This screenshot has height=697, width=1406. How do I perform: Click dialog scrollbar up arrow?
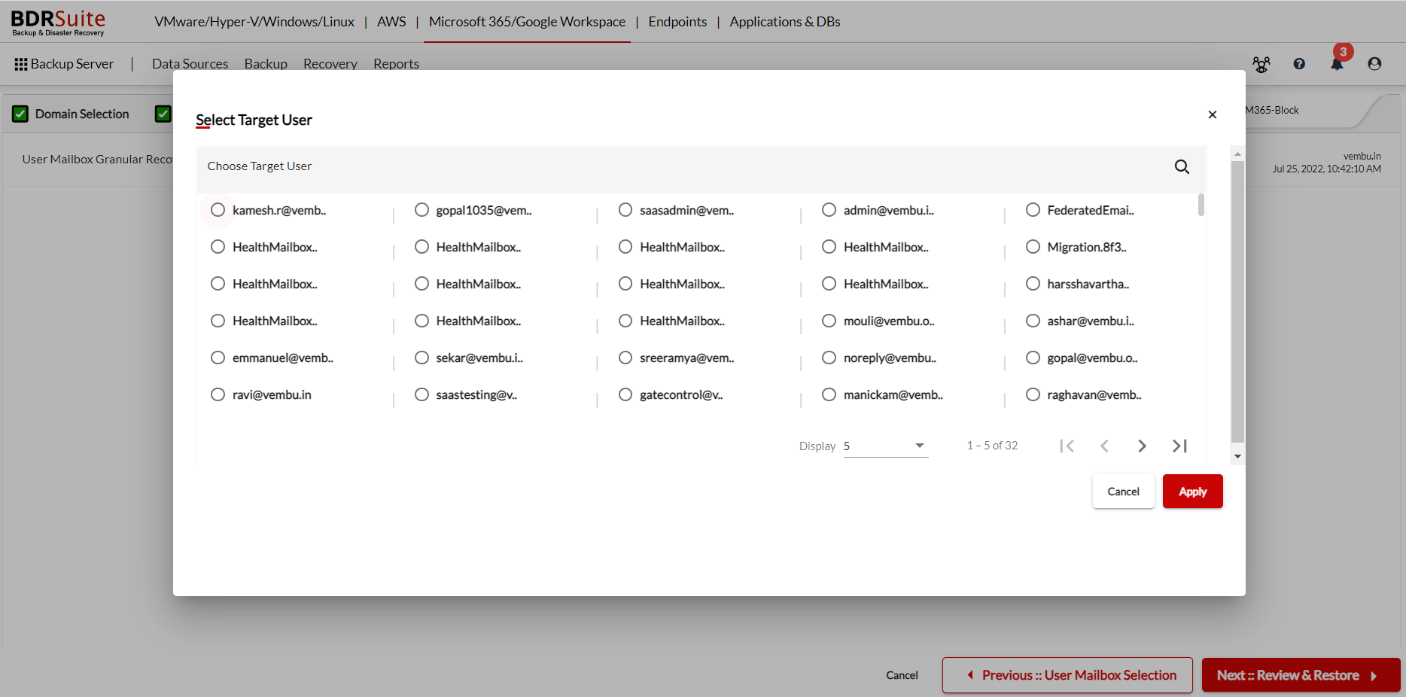tap(1237, 154)
